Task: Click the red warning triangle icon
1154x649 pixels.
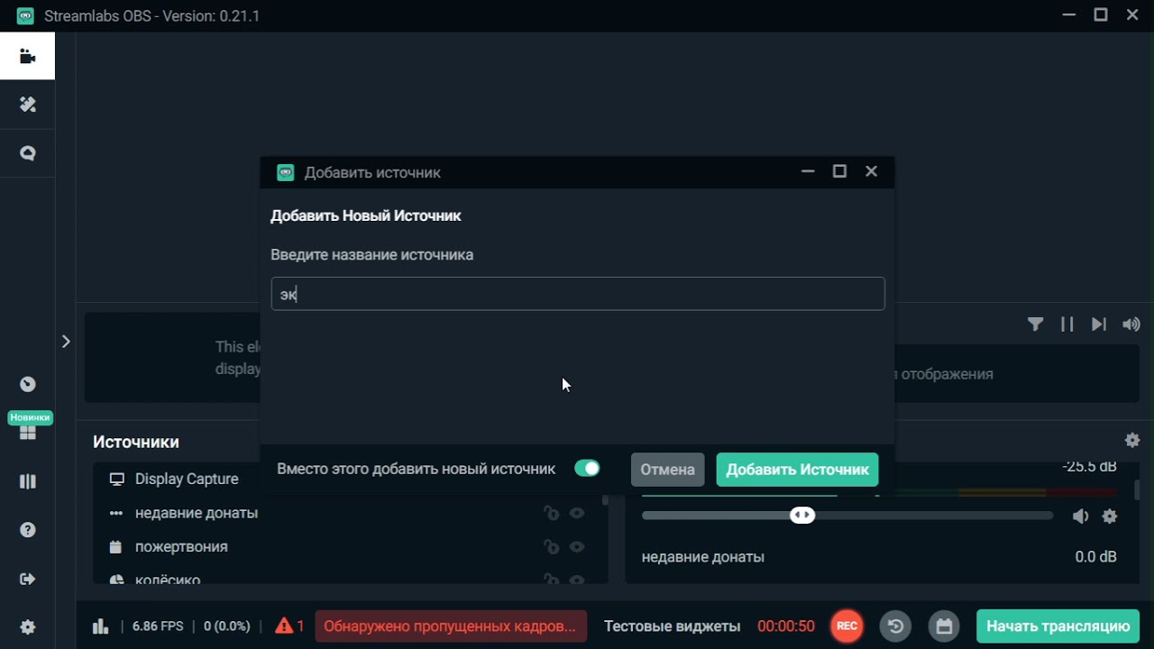Action: (x=284, y=625)
